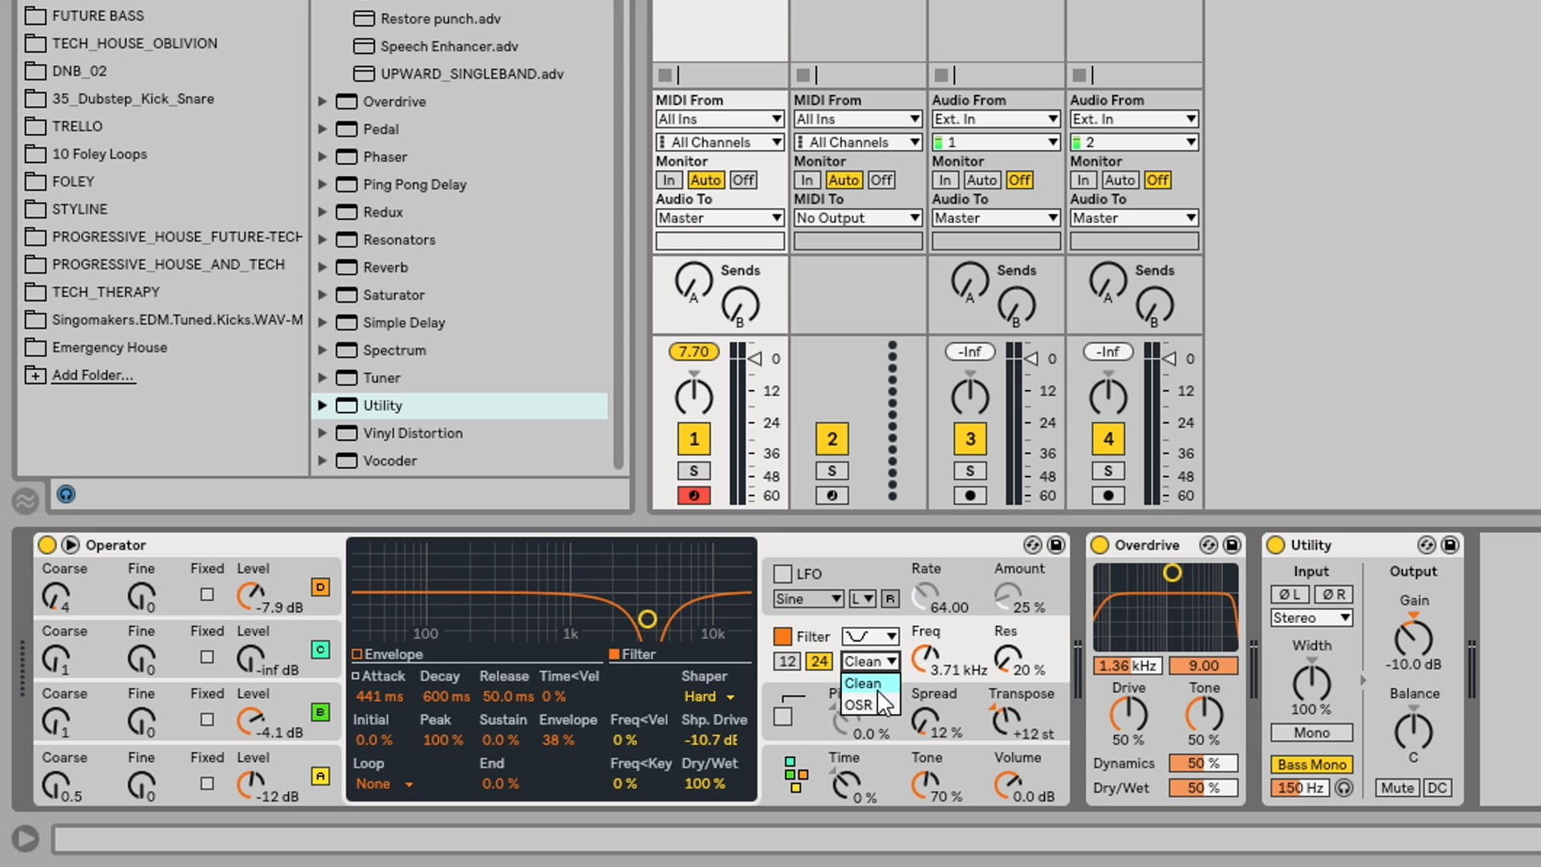Select Operator oscillator A
Image resolution: width=1541 pixels, height=867 pixels.
[x=320, y=776]
